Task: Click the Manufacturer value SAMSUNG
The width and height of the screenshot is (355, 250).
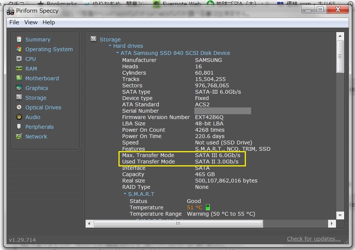Action: coord(208,60)
